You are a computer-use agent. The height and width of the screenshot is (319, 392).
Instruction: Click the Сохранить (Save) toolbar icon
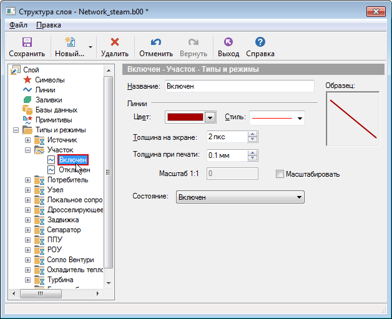27,42
